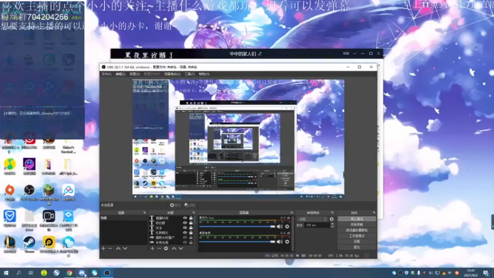Click the 退出 button in OBS controls
The image size is (494, 278).
point(357,247)
